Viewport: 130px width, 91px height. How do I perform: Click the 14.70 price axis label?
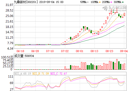tap(9, 32)
